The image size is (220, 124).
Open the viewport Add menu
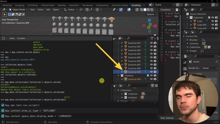pyautogui.click(x=48, y=10)
